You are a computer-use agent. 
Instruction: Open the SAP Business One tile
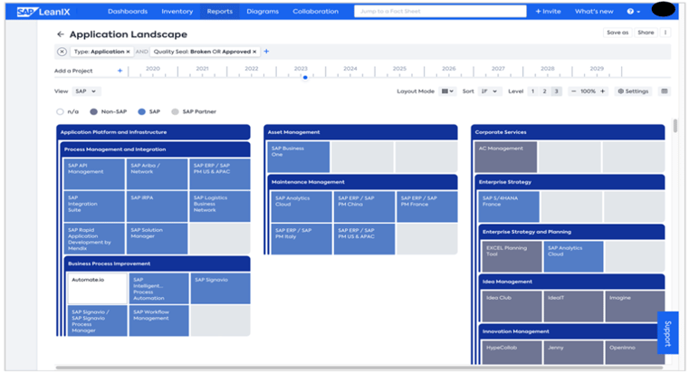click(x=299, y=157)
